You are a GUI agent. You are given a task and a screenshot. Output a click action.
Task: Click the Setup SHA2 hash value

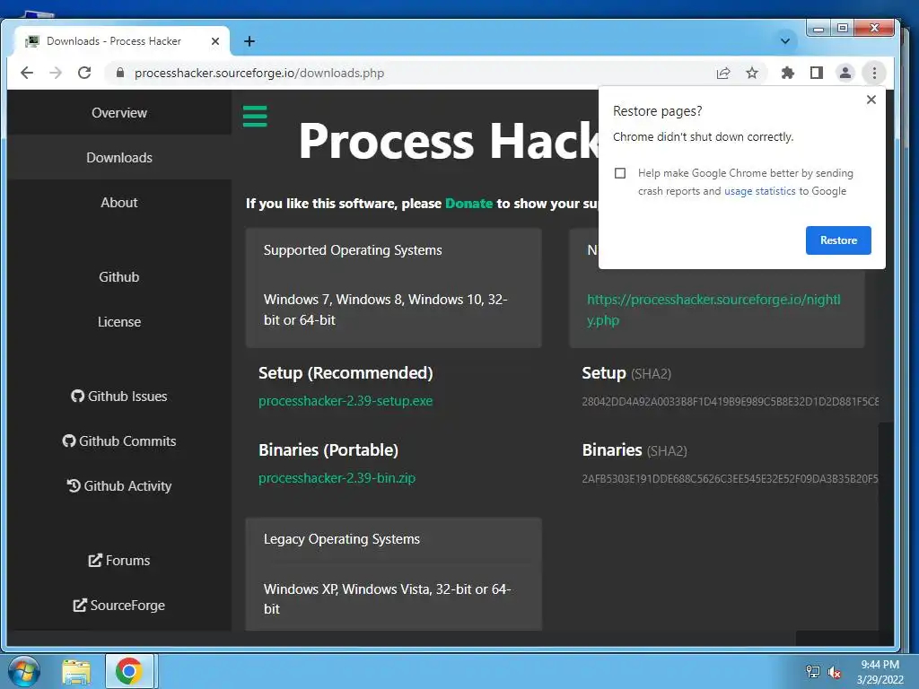click(730, 401)
